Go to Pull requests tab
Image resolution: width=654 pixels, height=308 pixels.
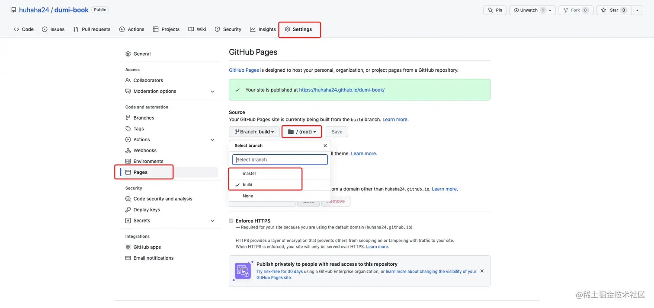pyautogui.click(x=92, y=29)
